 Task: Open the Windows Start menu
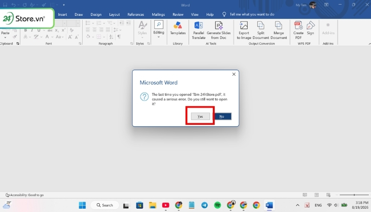(x=83, y=205)
